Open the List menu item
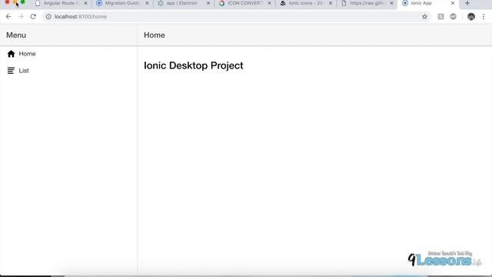492x277 pixels. [x=68, y=71]
